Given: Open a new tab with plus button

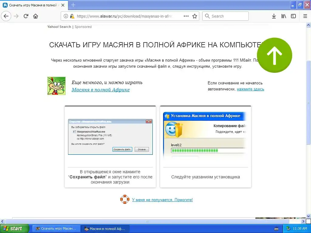Looking at the screenshot, I should pyautogui.click(x=73, y=5).
